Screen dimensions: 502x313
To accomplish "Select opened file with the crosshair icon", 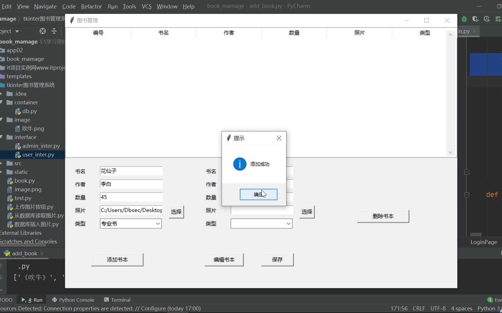I will point(43,31).
